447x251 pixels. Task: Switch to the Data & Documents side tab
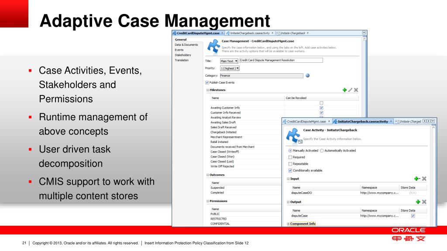(186, 45)
